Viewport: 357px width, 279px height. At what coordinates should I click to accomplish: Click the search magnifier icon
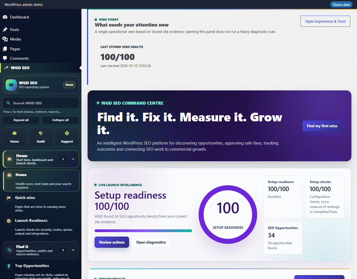tap(8, 103)
